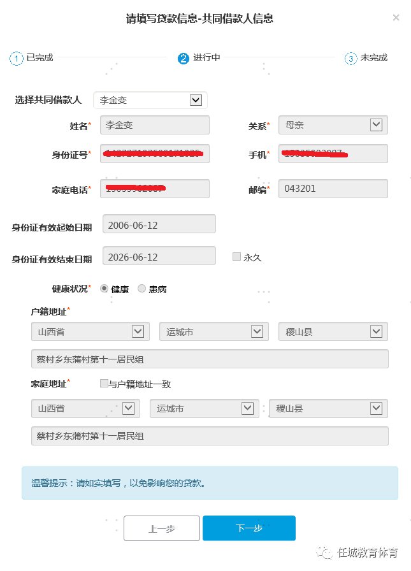
Task: Select the 患病 radio button
Action: pos(142,289)
